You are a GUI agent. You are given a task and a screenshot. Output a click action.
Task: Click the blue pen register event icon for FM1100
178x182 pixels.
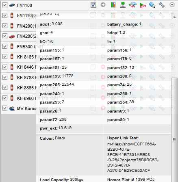pos(152,5)
